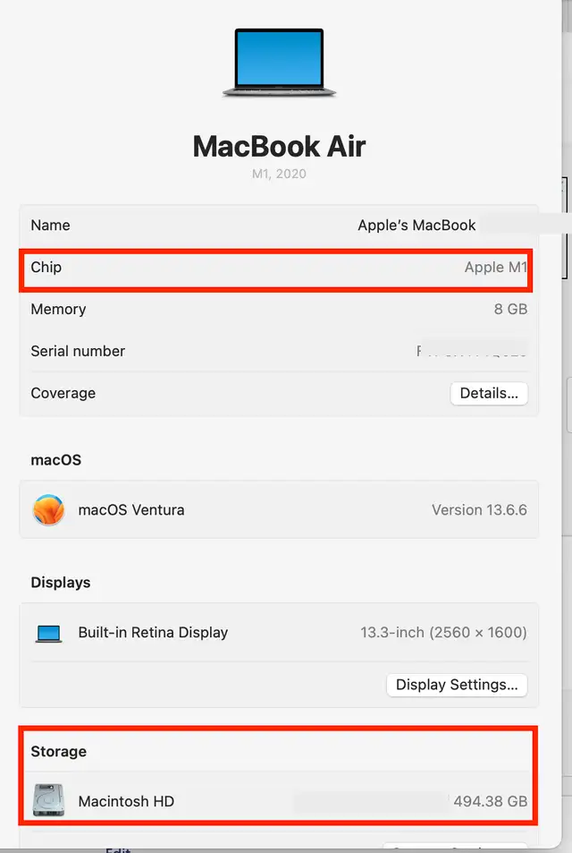The height and width of the screenshot is (853, 572).
Task: Select the macOS Ventura label
Action: pos(131,509)
